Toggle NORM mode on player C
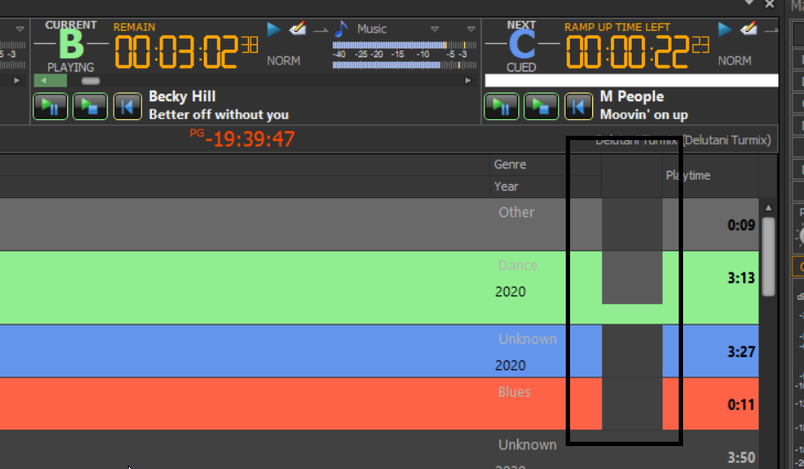 pyautogui.click(x=734, y=61)
